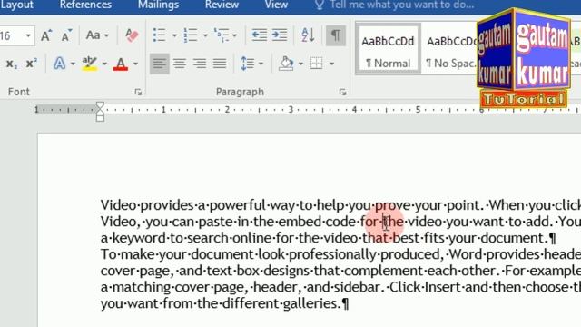Screen dimensions: 581x327
Task: Align text left
Action: [160, 64]
